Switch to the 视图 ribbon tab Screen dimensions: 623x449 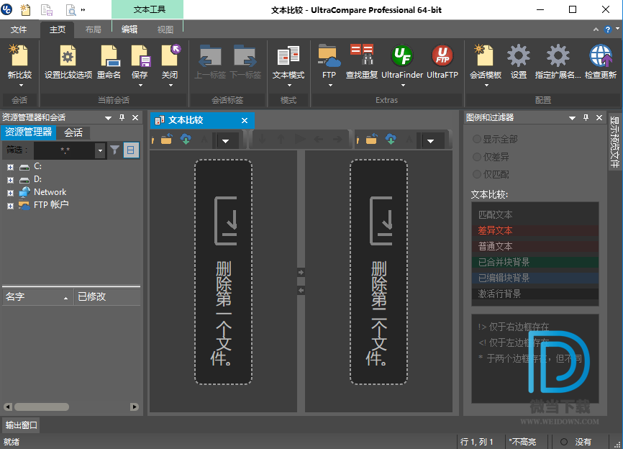coord(165,30)
